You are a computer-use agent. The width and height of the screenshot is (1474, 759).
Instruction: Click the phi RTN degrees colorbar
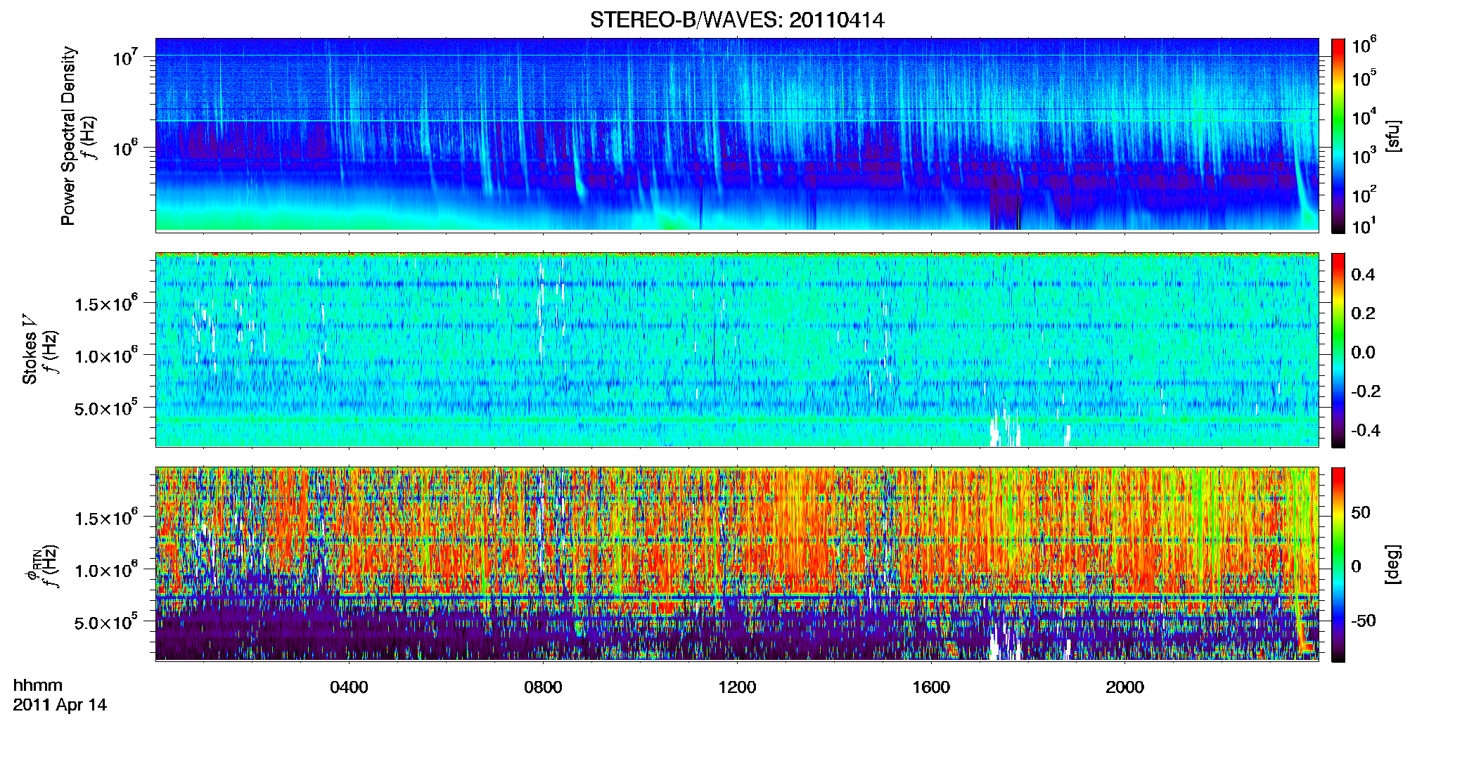(1338, 564)
